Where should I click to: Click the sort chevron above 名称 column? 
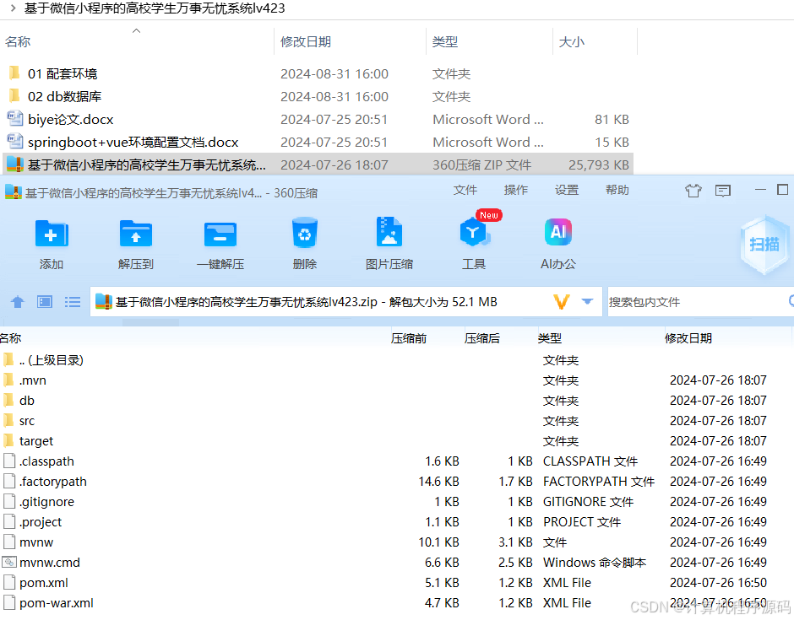click(135, 30)
